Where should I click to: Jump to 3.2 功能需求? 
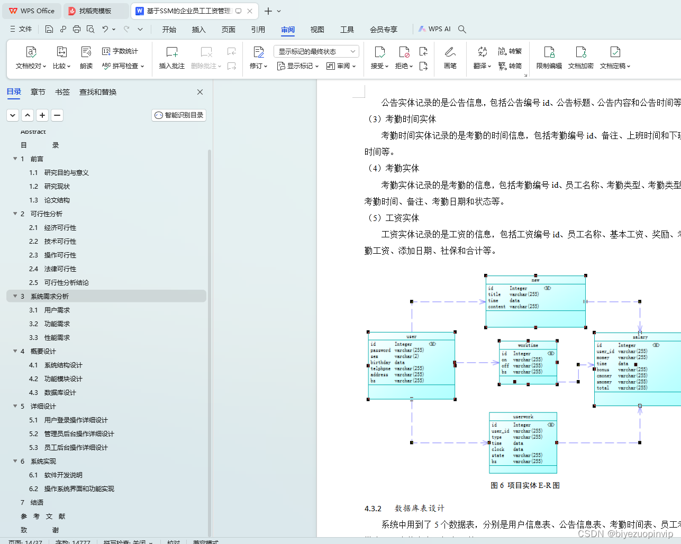(x=49, y=324)
